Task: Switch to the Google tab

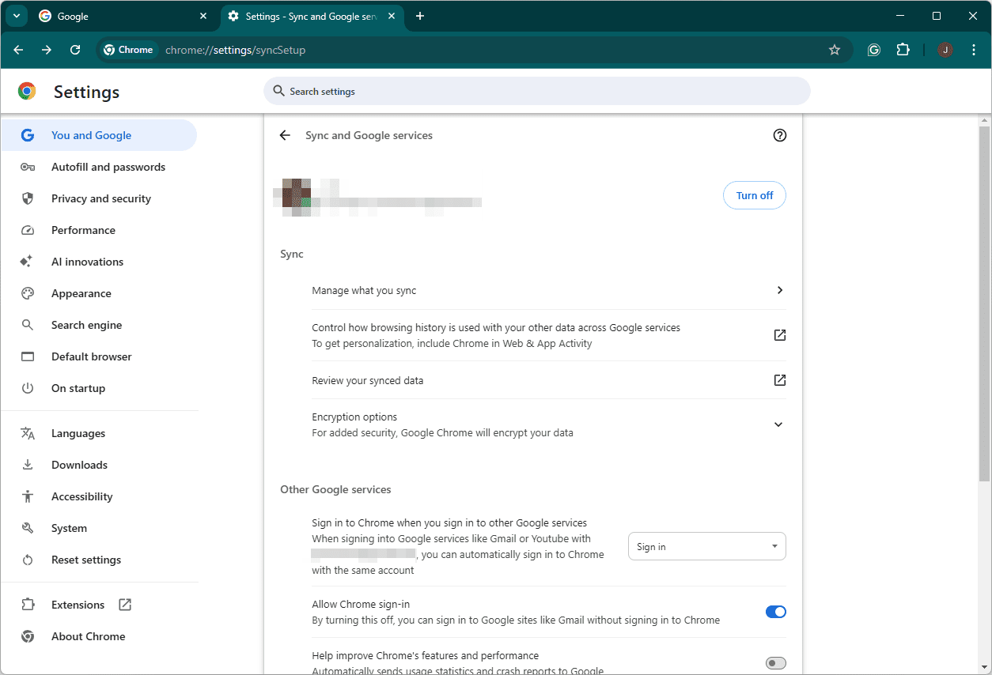Action: (x=119, y=16)
